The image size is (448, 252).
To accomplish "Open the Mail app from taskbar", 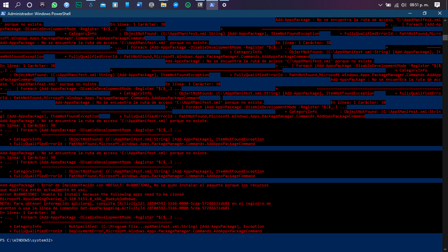I will pos(103,5).
